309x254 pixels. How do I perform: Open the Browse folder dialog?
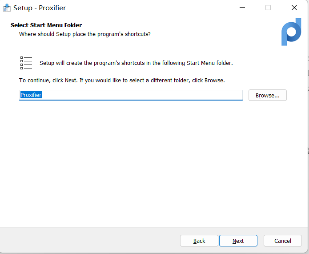(x=267, y=95)
